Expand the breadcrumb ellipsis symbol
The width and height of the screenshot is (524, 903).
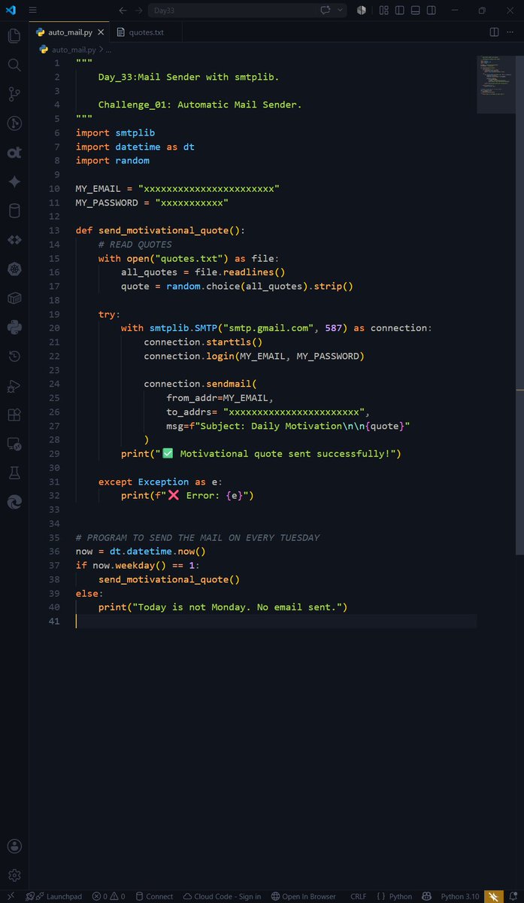tap(108, 49)
